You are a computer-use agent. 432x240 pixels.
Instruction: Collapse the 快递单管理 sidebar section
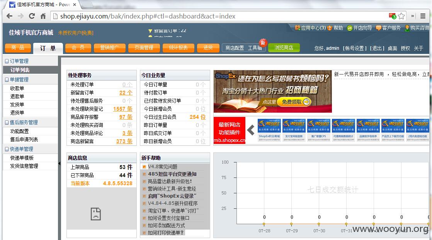(7, 149)
